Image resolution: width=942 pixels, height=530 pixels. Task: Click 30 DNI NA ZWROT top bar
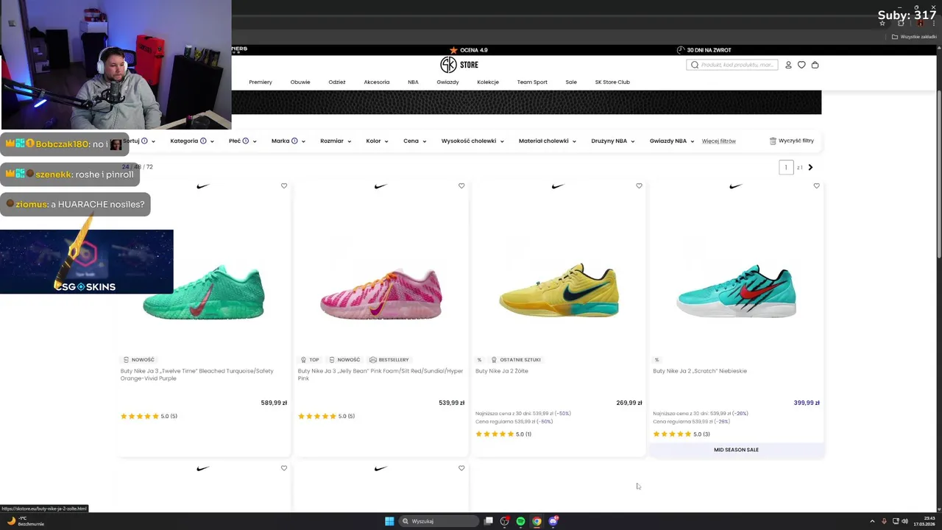pos(704,50)
